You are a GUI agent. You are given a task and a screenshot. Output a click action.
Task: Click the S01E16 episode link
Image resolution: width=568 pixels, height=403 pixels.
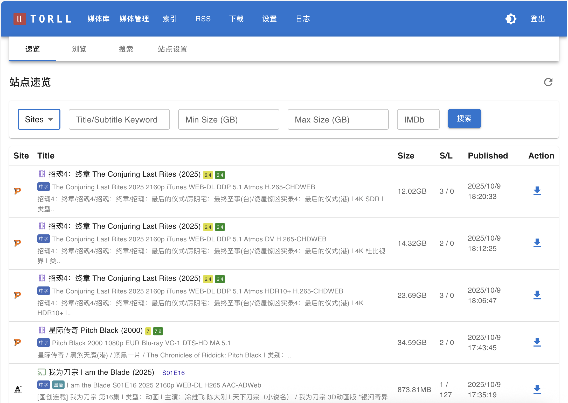point(173,373)
